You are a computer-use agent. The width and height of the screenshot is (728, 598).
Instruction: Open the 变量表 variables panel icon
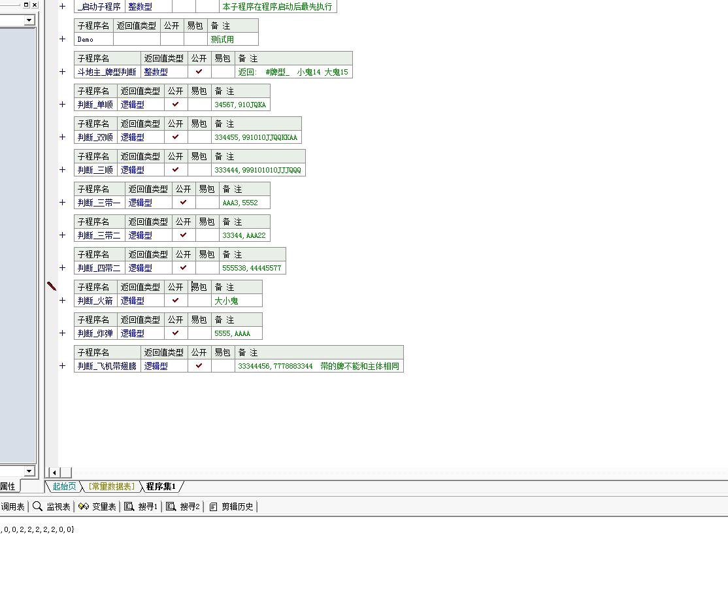coord(83,507)
